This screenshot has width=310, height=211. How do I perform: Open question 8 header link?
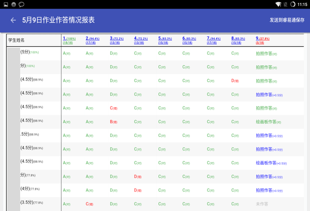pos(238,40)
